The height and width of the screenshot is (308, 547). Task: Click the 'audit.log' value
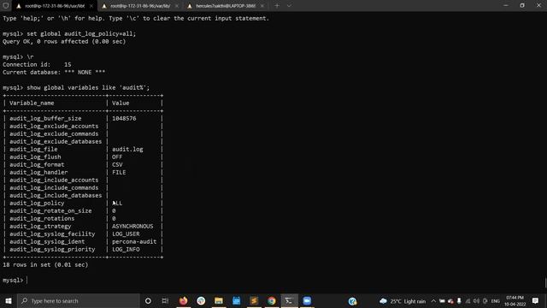coord(127,149)
